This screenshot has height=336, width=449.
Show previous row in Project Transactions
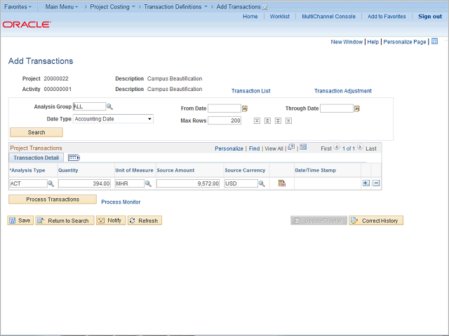pos(337,148)
